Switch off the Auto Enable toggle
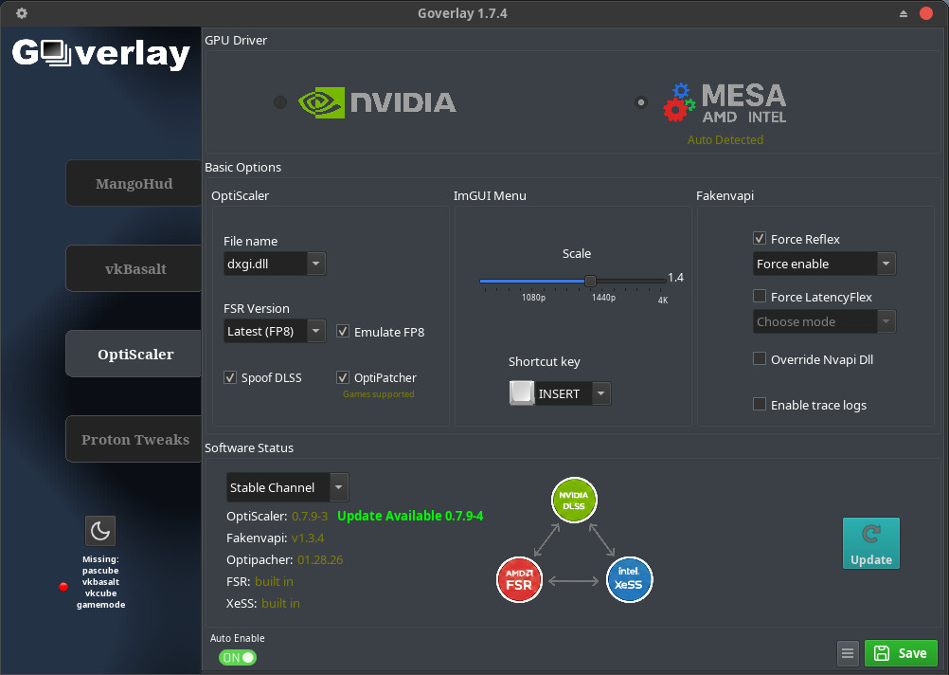This screenshot has width=949, height=675. pos(238,657)
